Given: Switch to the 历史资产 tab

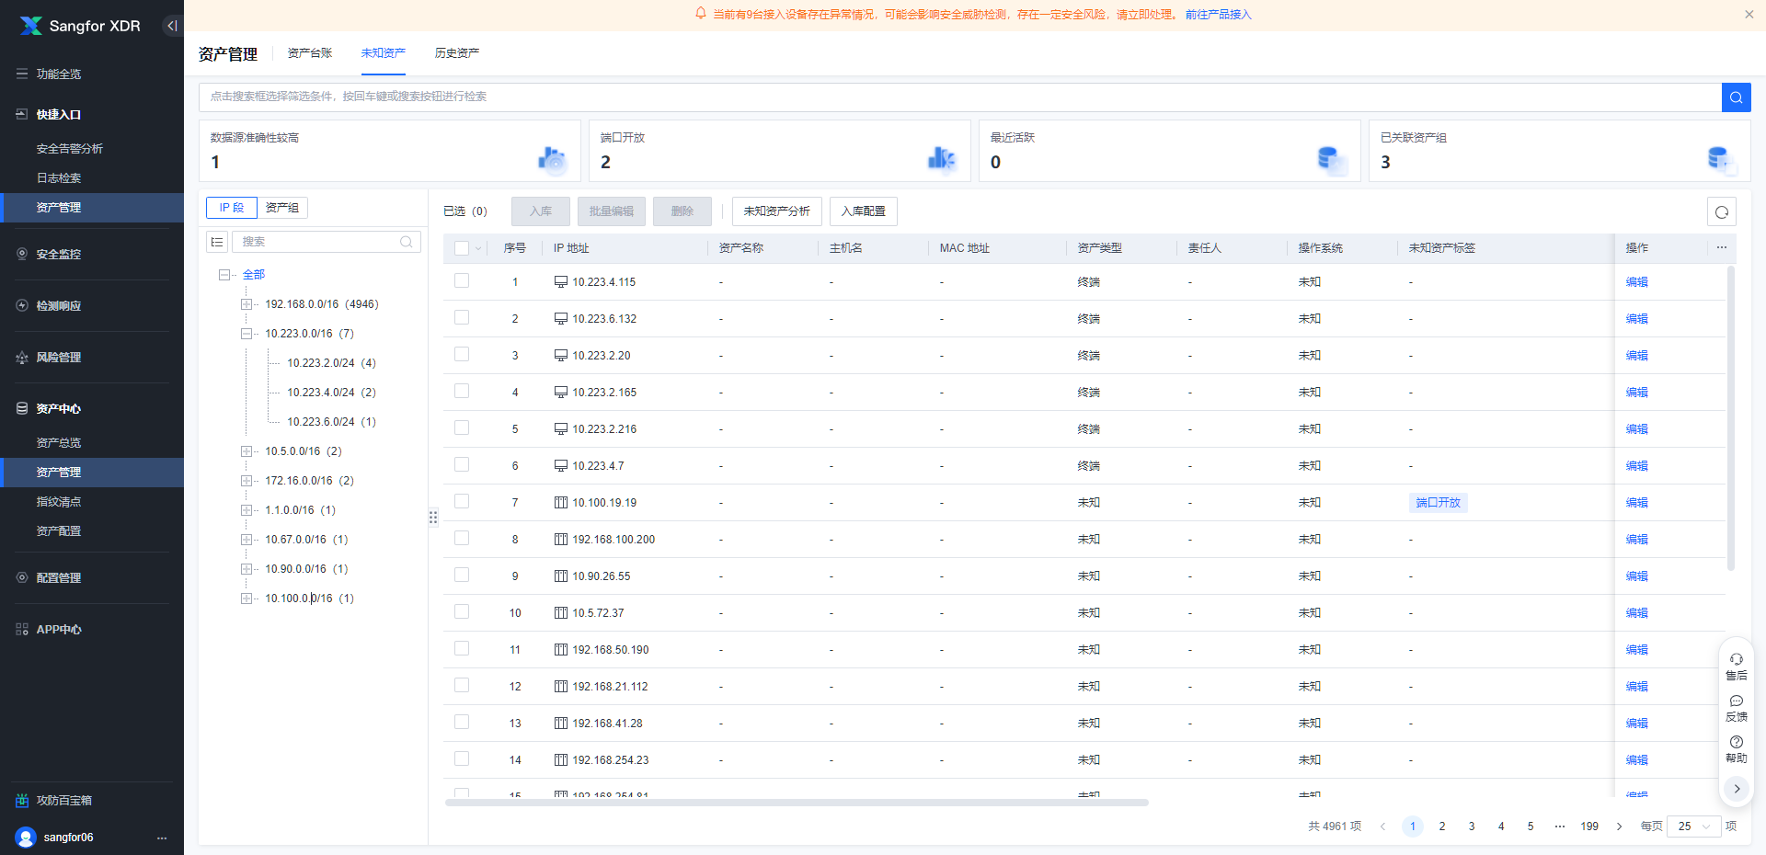Looking at the screenshot, I should [x=456, y=53].
